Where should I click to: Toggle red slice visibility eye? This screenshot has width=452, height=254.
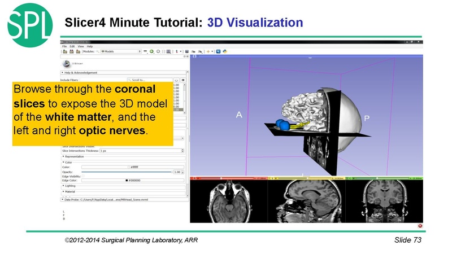click(x=199, y=178)
